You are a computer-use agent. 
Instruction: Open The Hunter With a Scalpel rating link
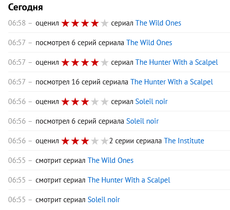177,62
